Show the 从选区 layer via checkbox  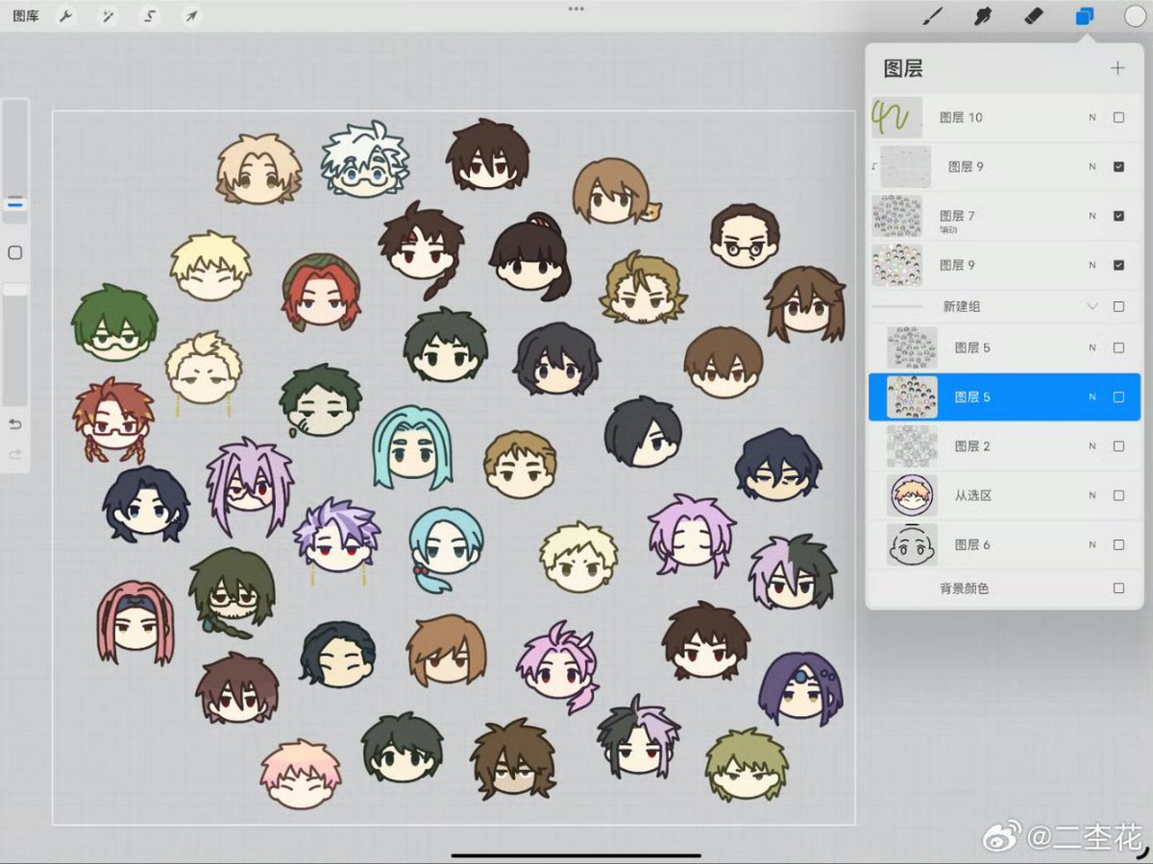1118,495
